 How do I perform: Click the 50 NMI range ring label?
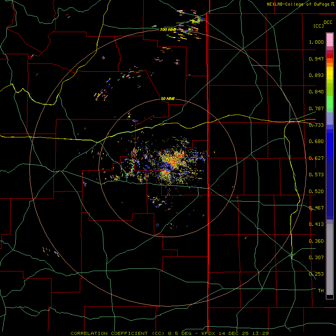click(168, 99)
